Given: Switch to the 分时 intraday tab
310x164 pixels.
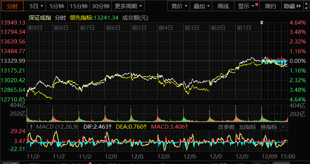Looking at the screenshot, I should coord(12,6).
